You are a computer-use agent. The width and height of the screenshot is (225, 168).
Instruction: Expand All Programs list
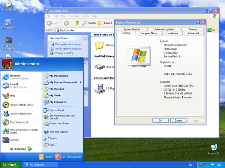pyautogui.click(x=21, y=149)
